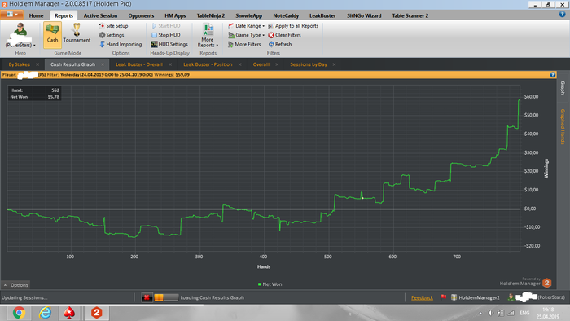Screen dimensions: 570x321
Task: Open the Opponents ribbon tab
Action: coord(141,15)
